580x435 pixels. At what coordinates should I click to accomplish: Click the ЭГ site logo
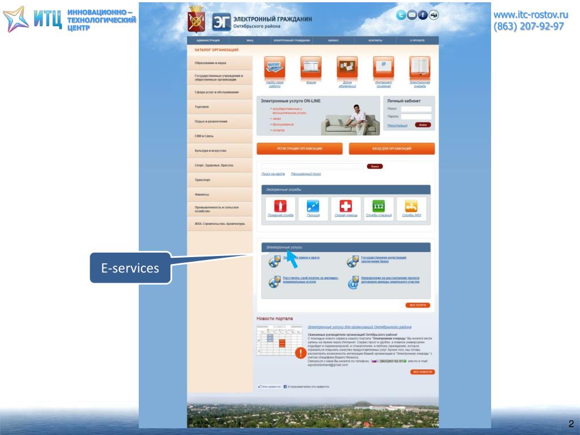coord(221,22)
